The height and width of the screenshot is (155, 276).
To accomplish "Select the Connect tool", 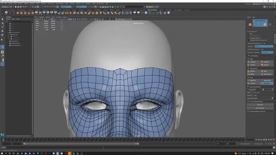I will [253, 83].
